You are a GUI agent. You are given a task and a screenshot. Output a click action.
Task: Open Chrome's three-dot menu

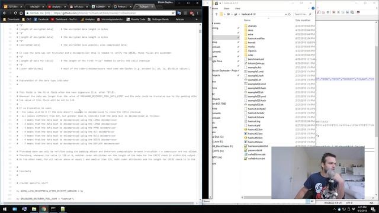(198, 13)
